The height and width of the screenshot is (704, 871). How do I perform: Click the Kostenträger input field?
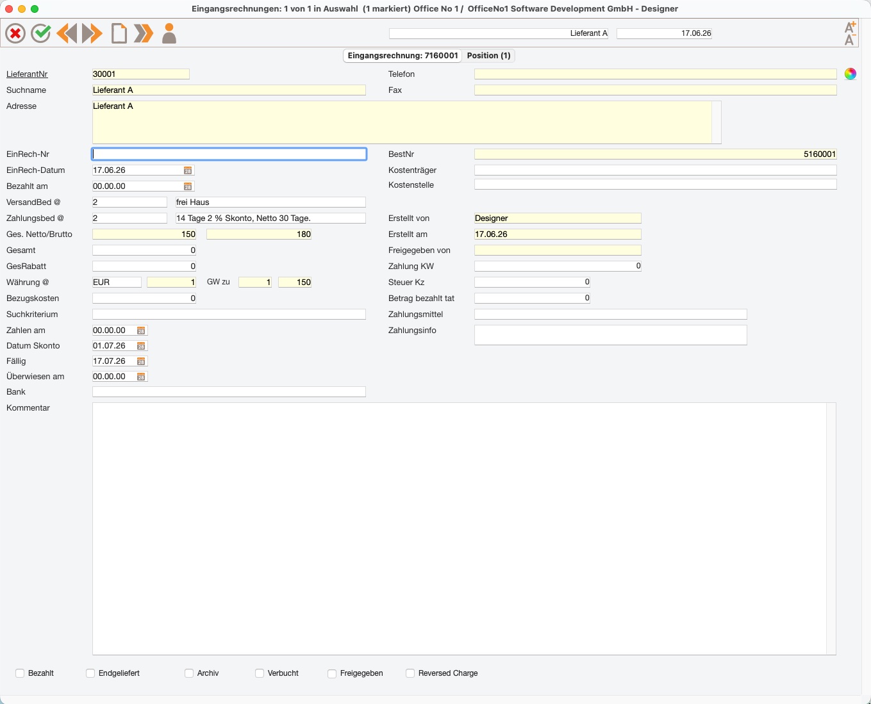[x=656, y=170]
